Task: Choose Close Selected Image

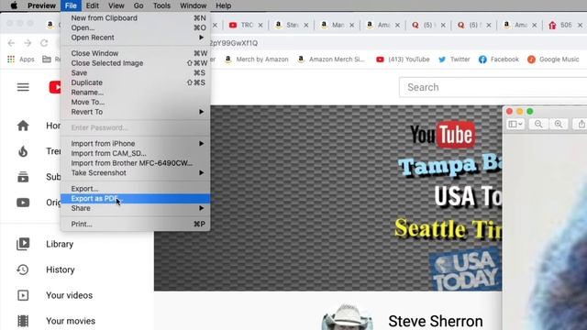Action: [x=135, y=63]
